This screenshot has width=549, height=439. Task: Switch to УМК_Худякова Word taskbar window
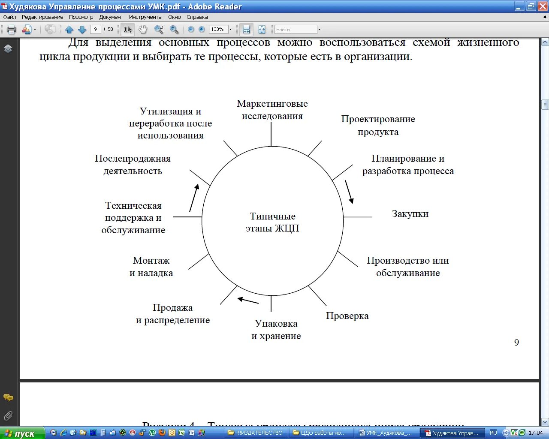click(x=387, y=433)
